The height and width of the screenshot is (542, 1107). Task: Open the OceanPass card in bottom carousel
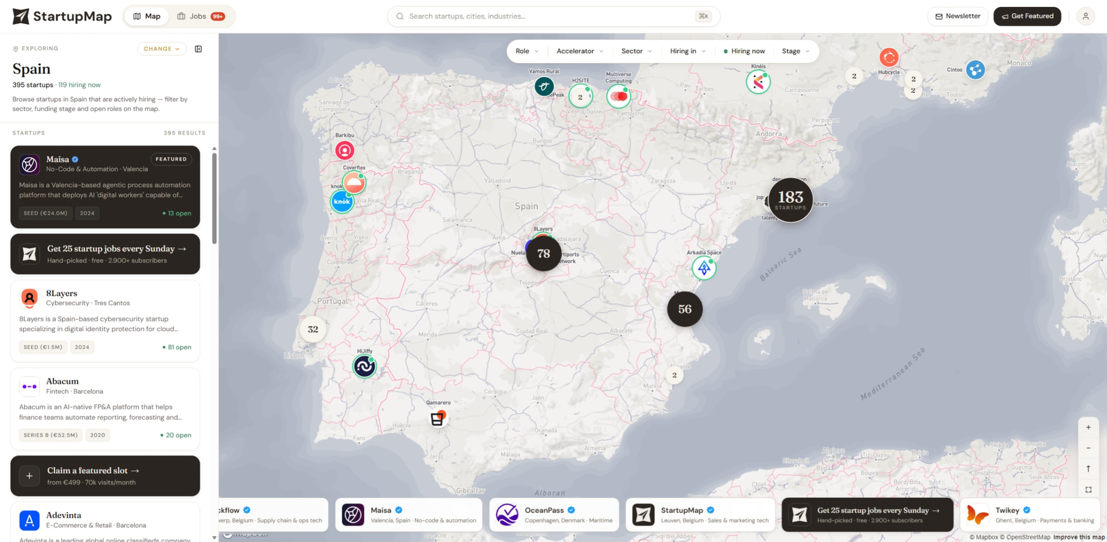pos(554,514)
